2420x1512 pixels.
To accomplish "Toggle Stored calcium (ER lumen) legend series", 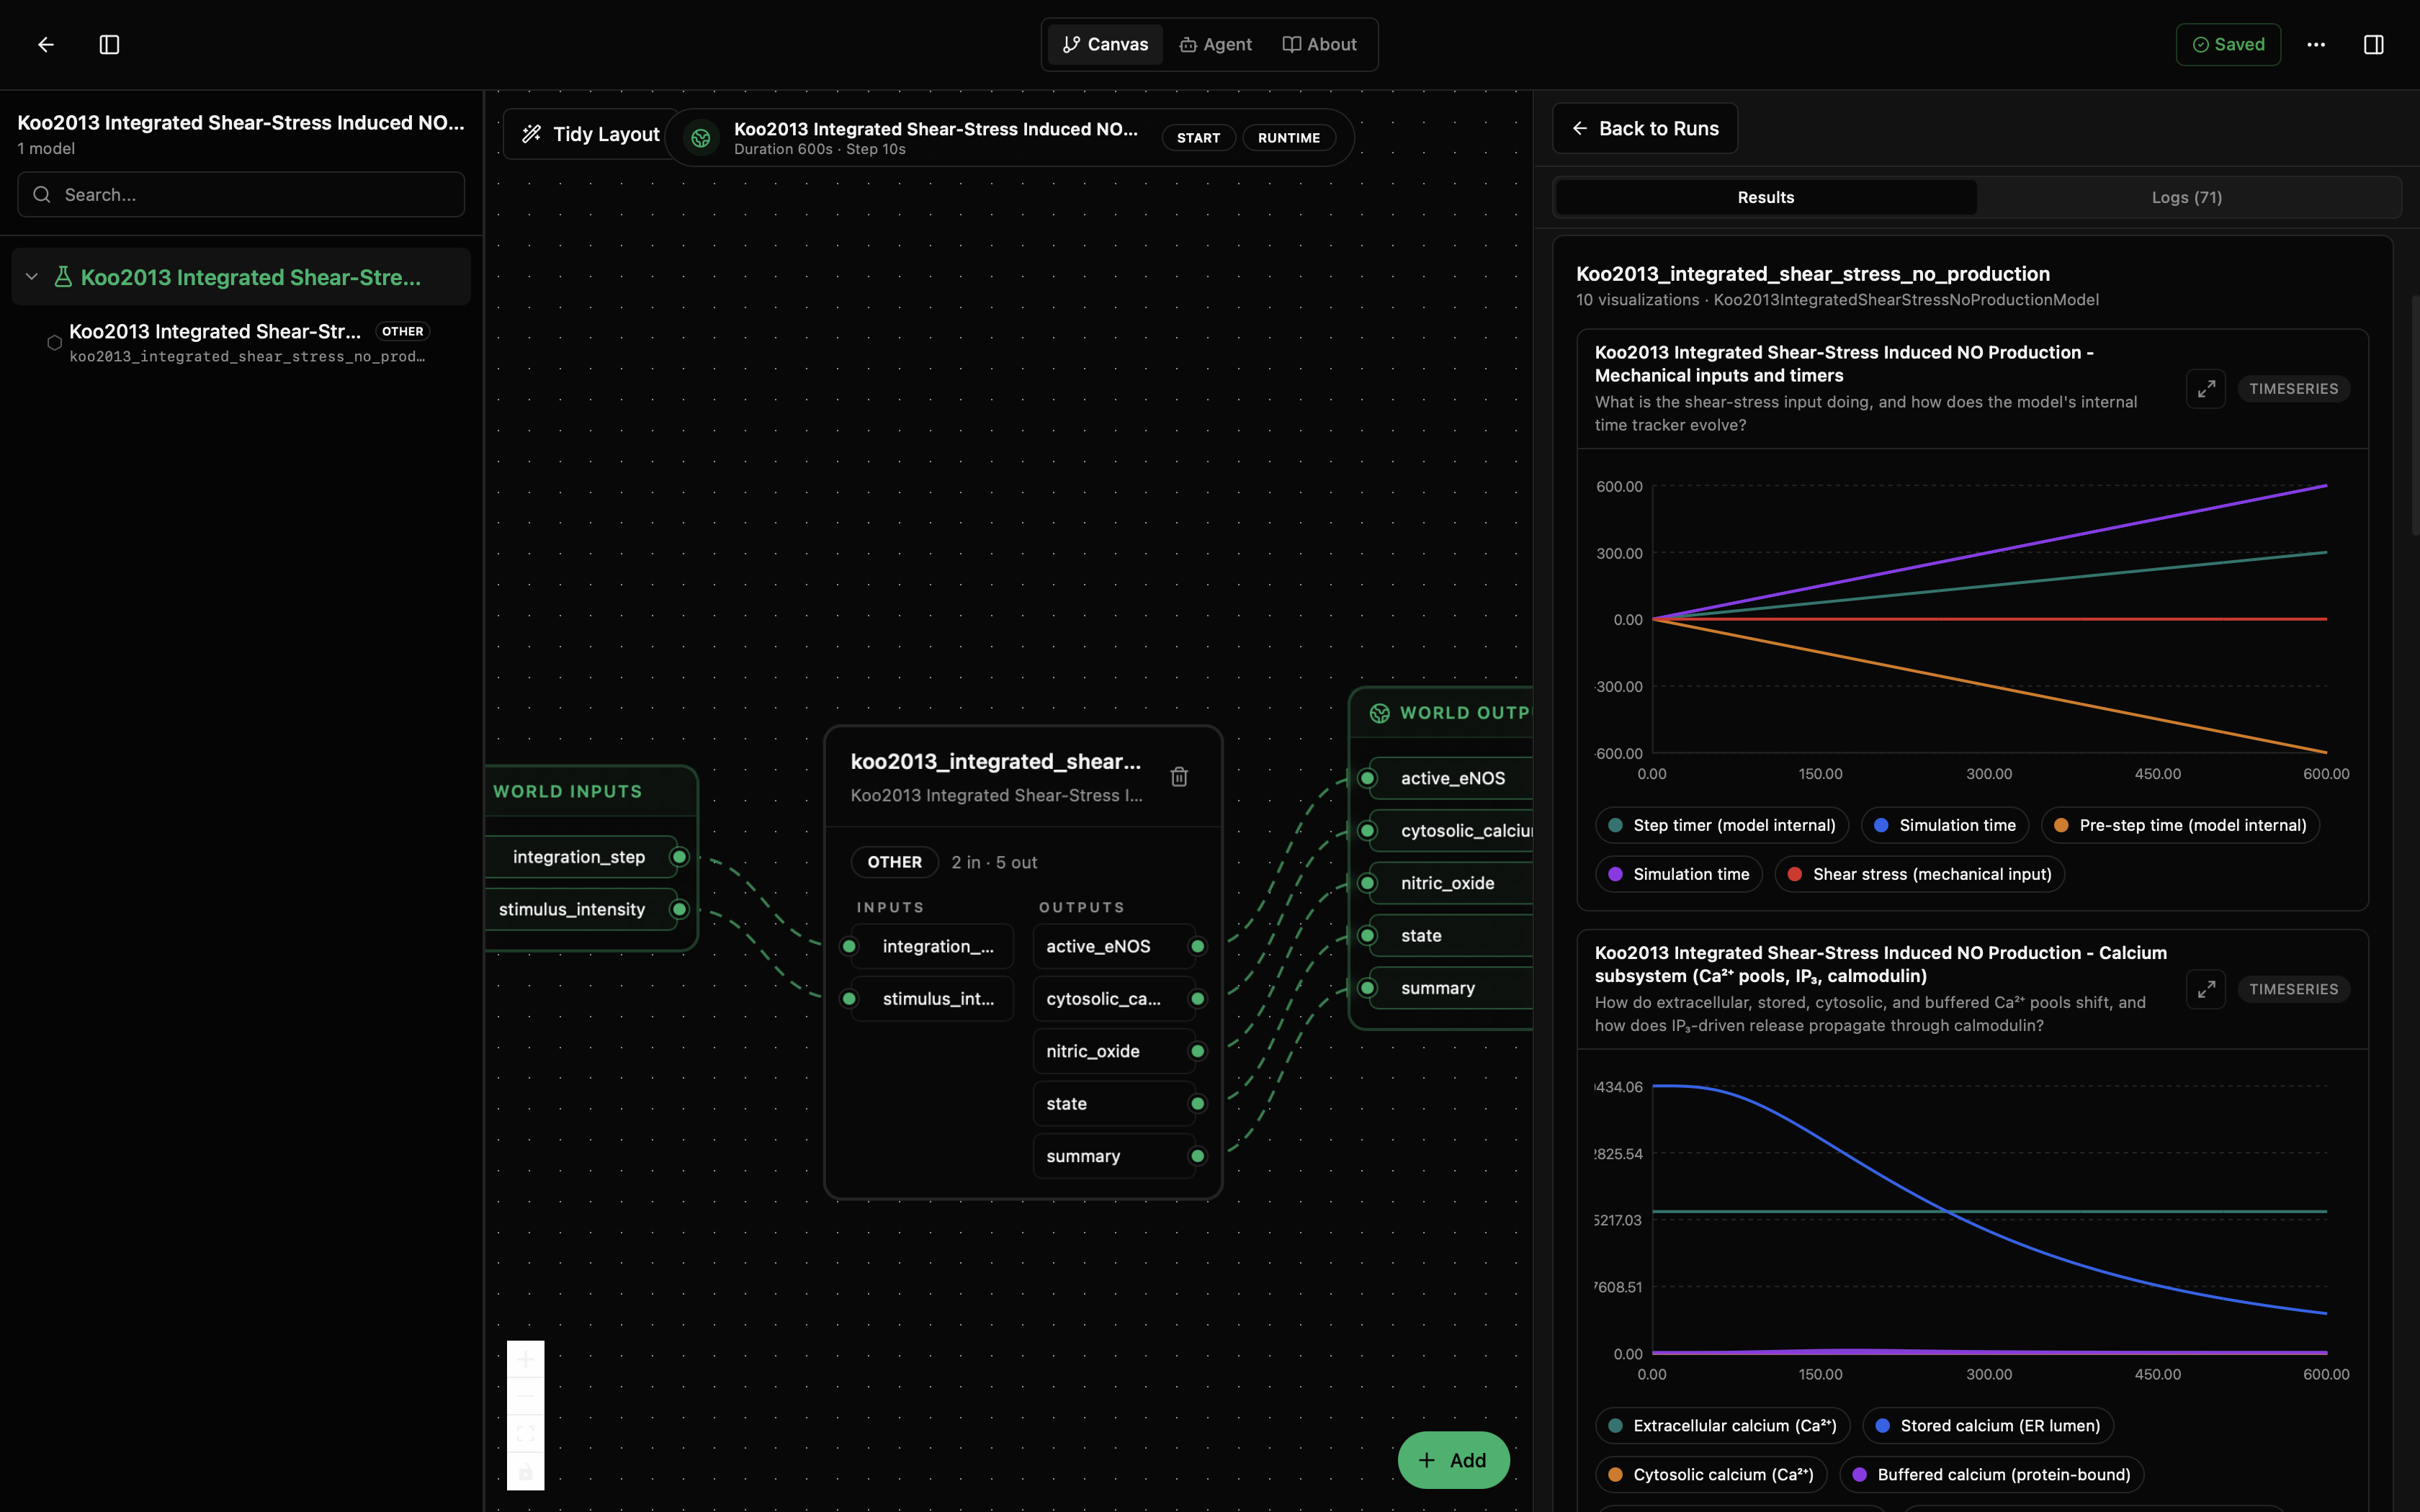I will tap(1988, 1425).
